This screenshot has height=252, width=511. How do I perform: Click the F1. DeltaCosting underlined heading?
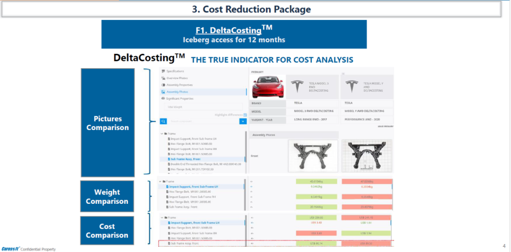click(229, 30)
